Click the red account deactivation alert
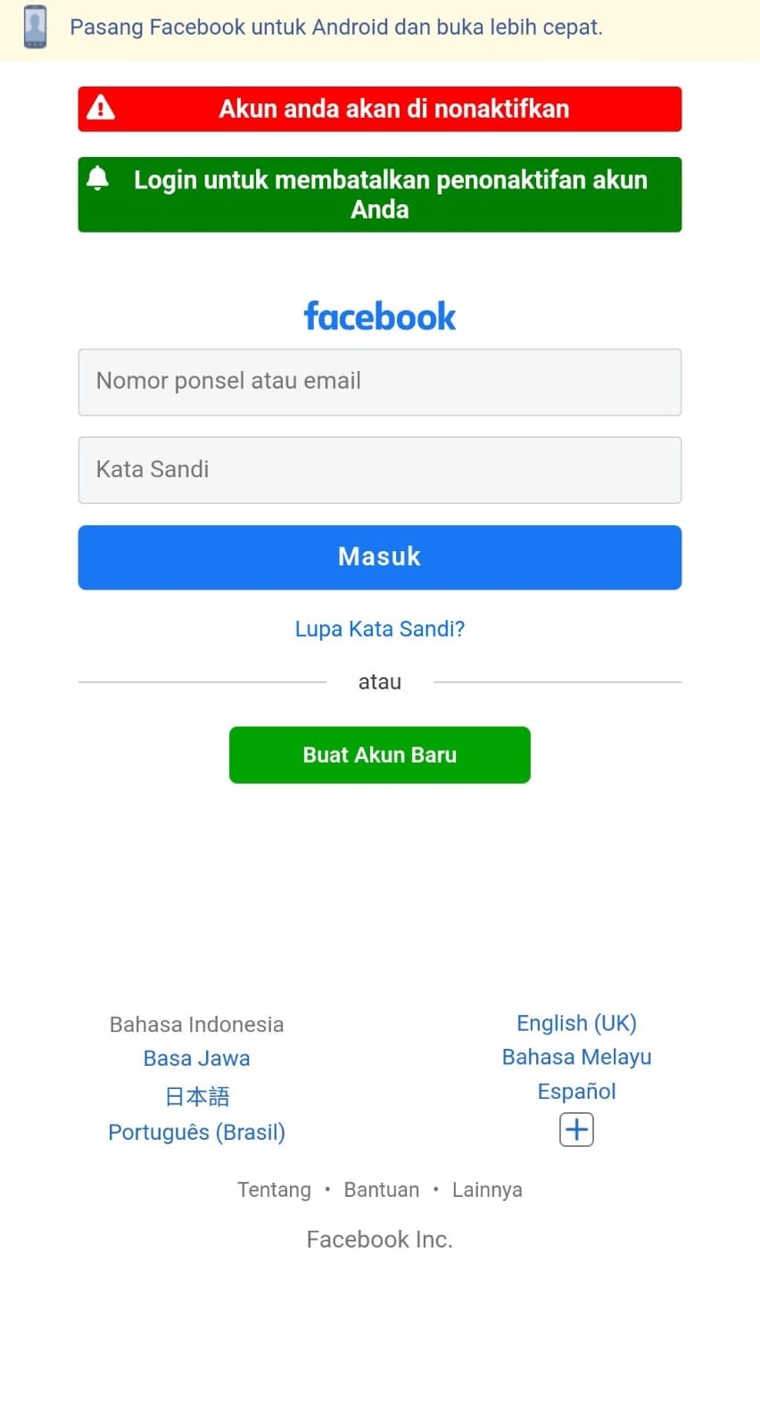The width and height of the screenshot is (760, 1427). pos(393,109)
